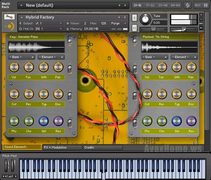Viewport: 211px width, 180px height.
Task: Click left panel Pan knob
Action: coord(58,67)
